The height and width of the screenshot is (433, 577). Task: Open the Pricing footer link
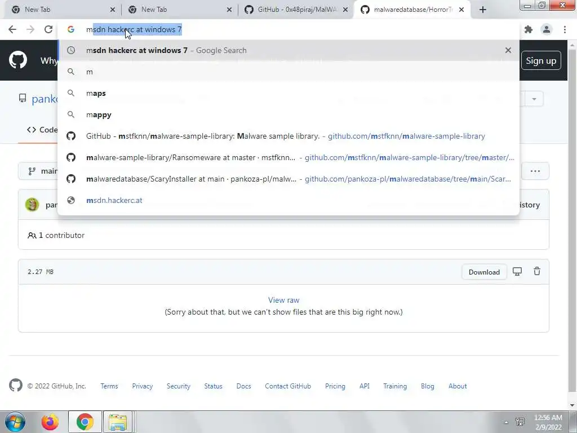click(335, 386)
